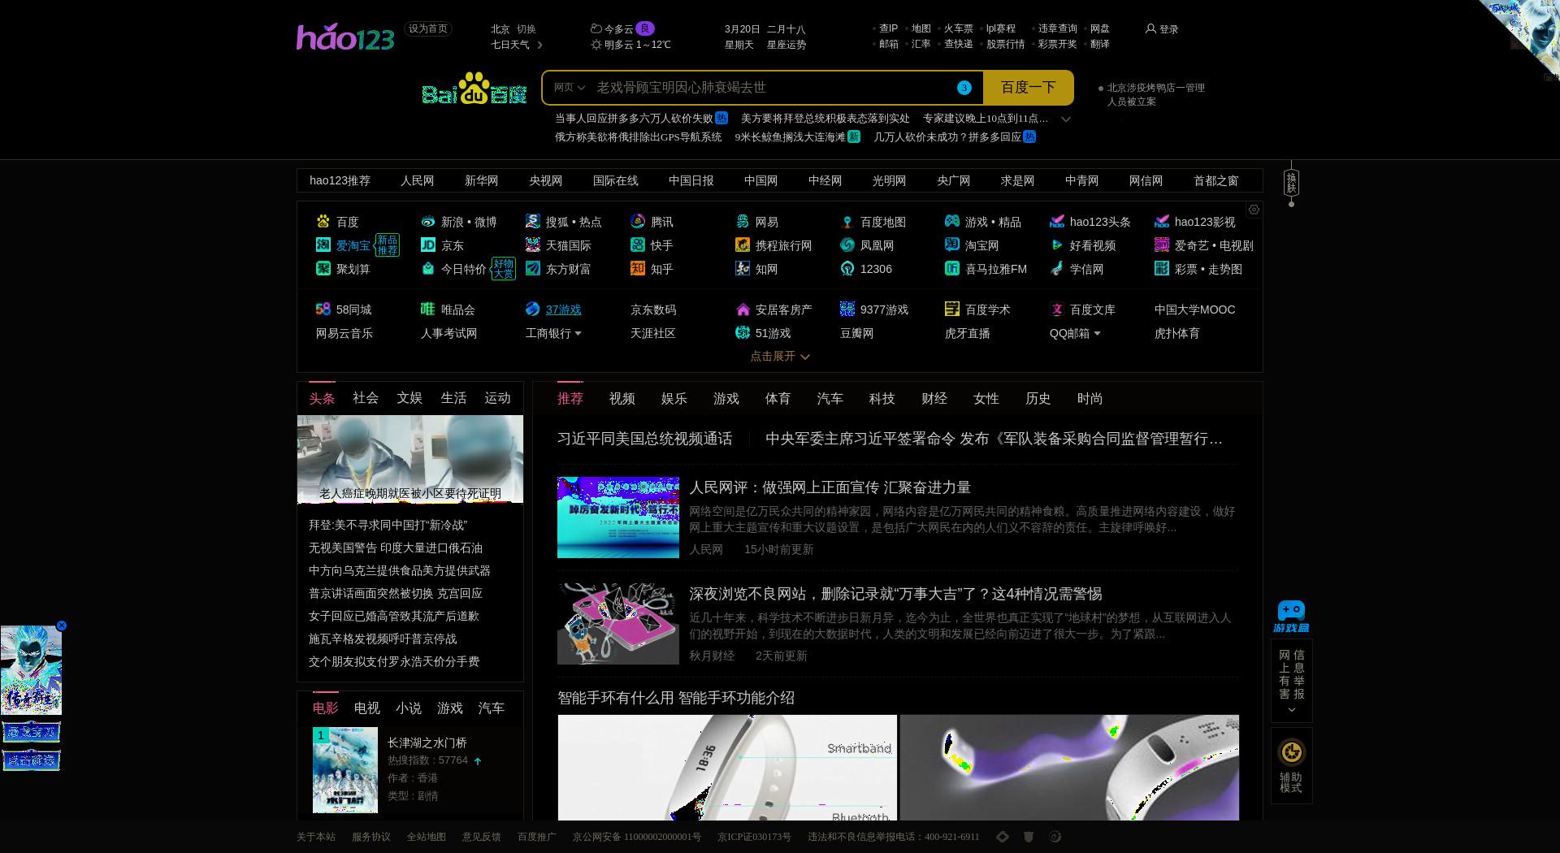Expand 七日天气 forecast arrow

539,45
